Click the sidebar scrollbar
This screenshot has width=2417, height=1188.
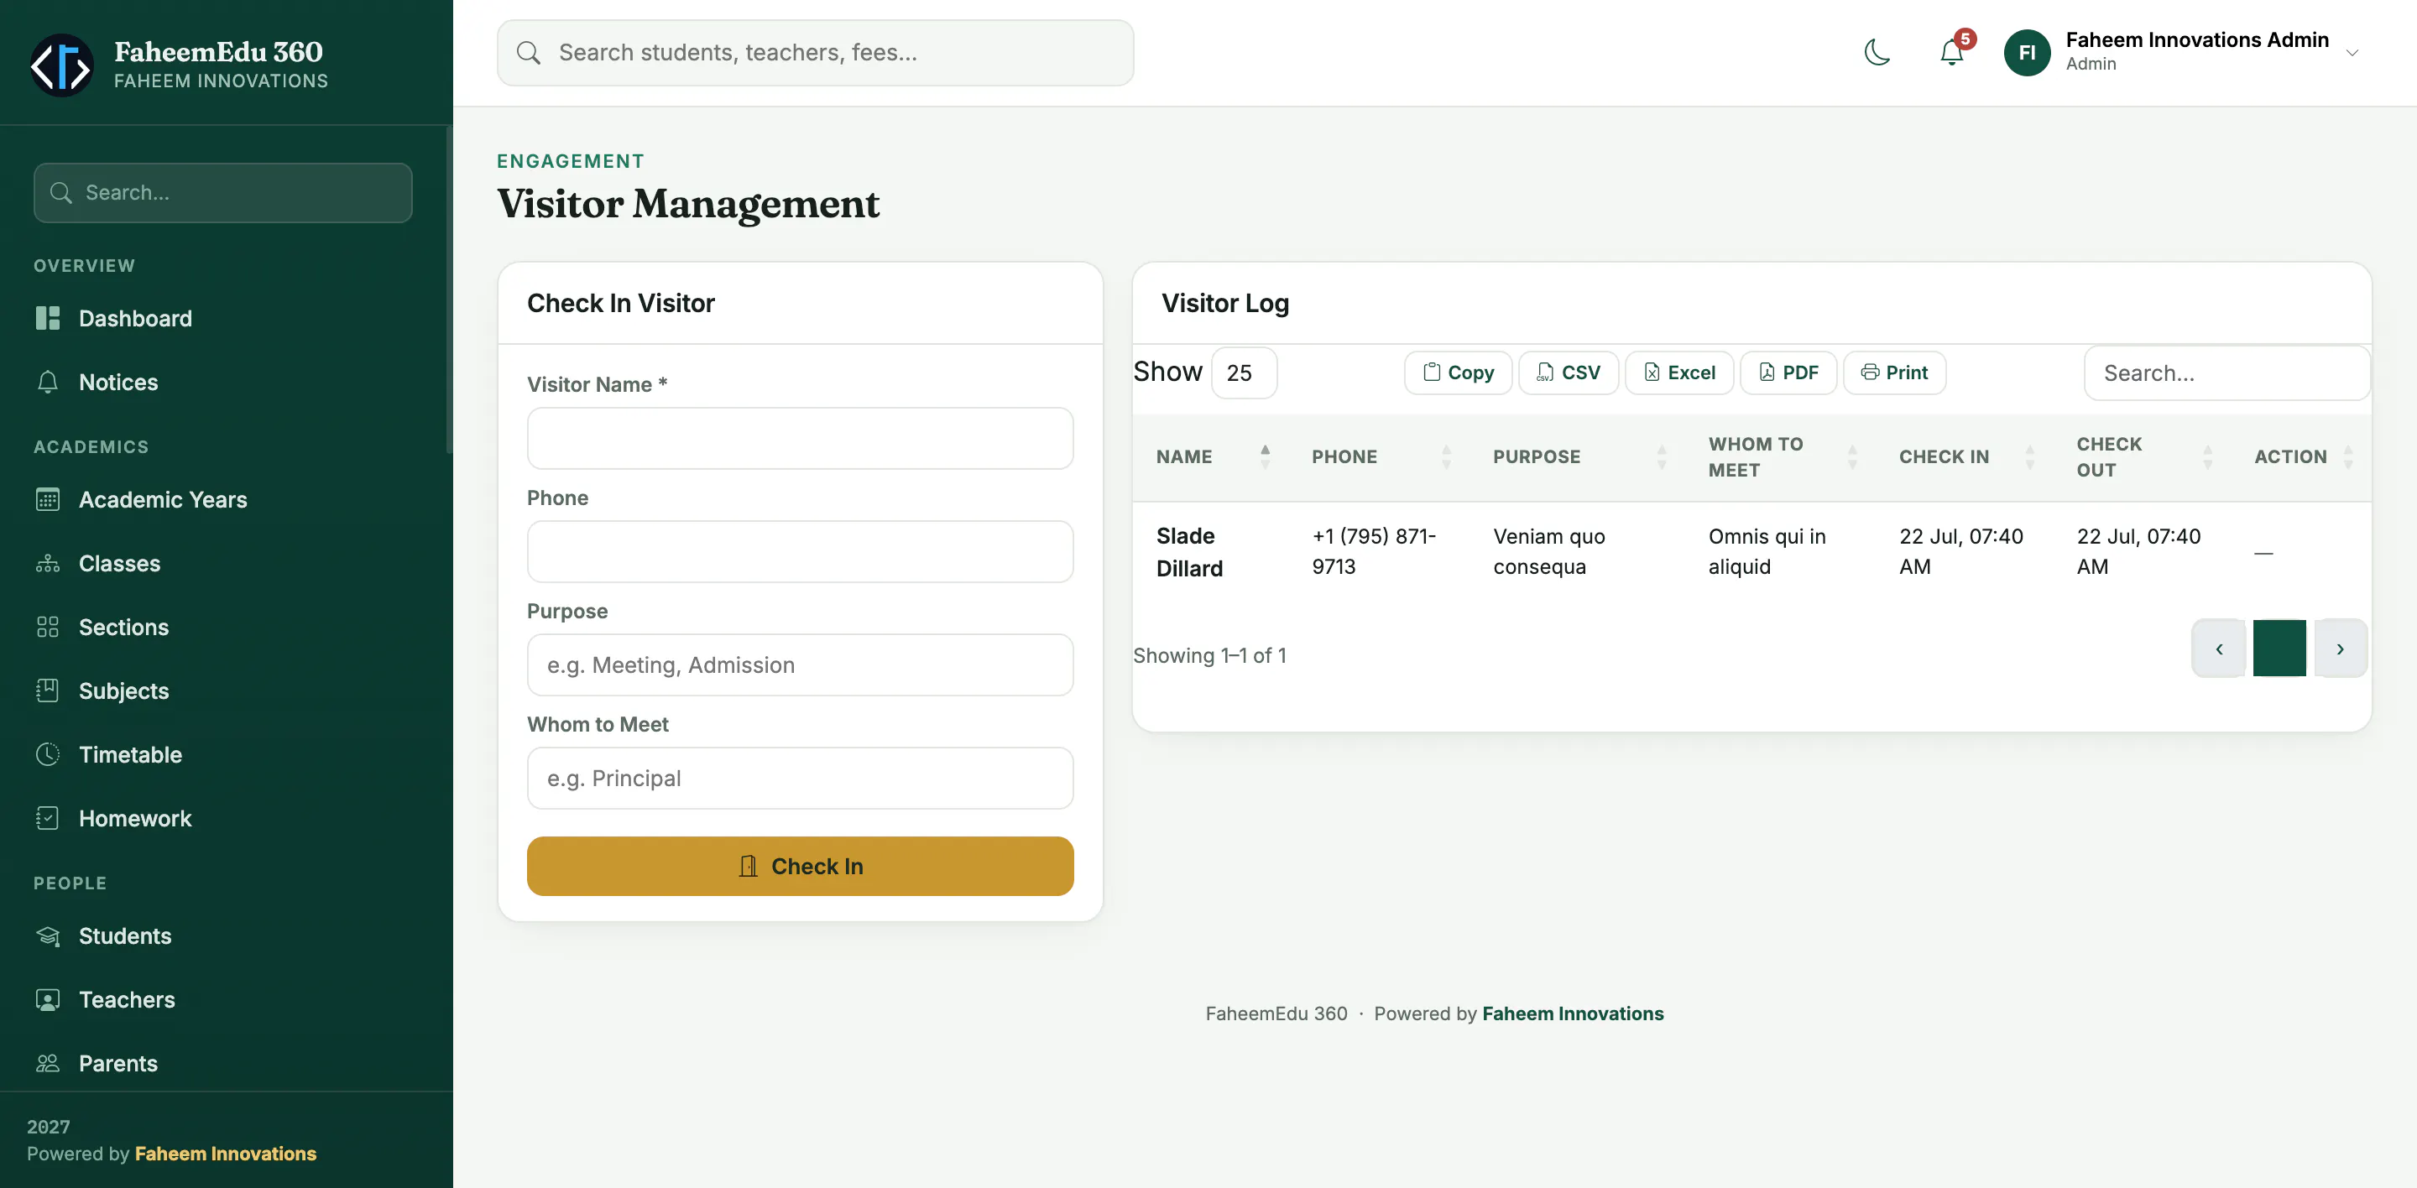(x=450, y=290)
